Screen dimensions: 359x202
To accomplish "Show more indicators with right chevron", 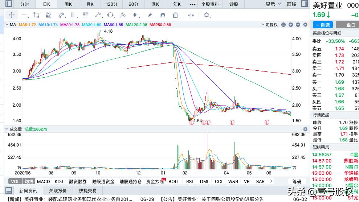I will coord(271,181).
